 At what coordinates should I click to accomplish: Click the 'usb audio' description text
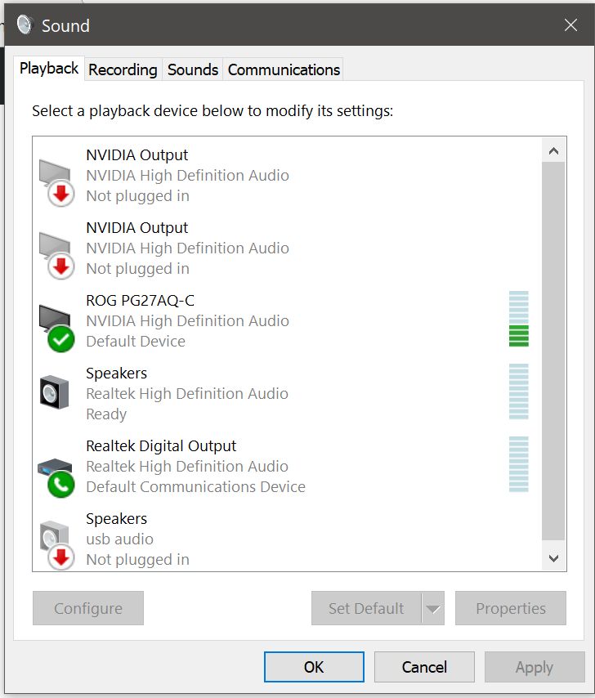pyautogui.click(x=119, y=539)
